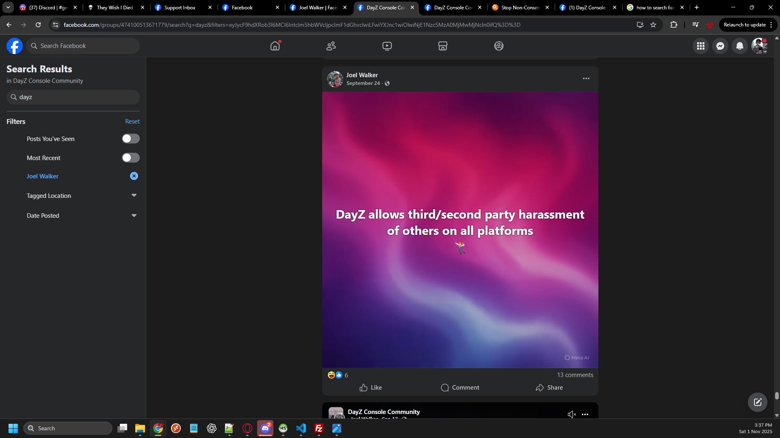The height and width of the screenshot is (438, 780).
Task: Open Windows Start menu
Action: 13,428
